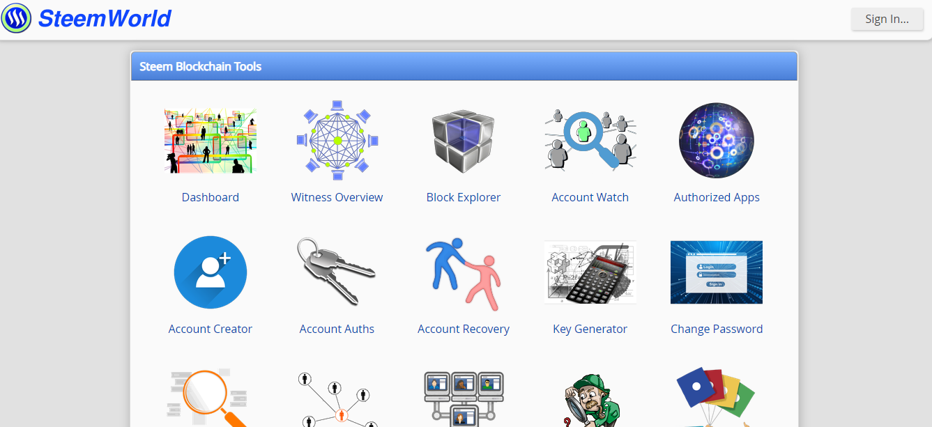Viewport: 932px width, 427px height.
Task: Click the Account Recovery label
Action: pyautogui.click(x=464, y=329)
